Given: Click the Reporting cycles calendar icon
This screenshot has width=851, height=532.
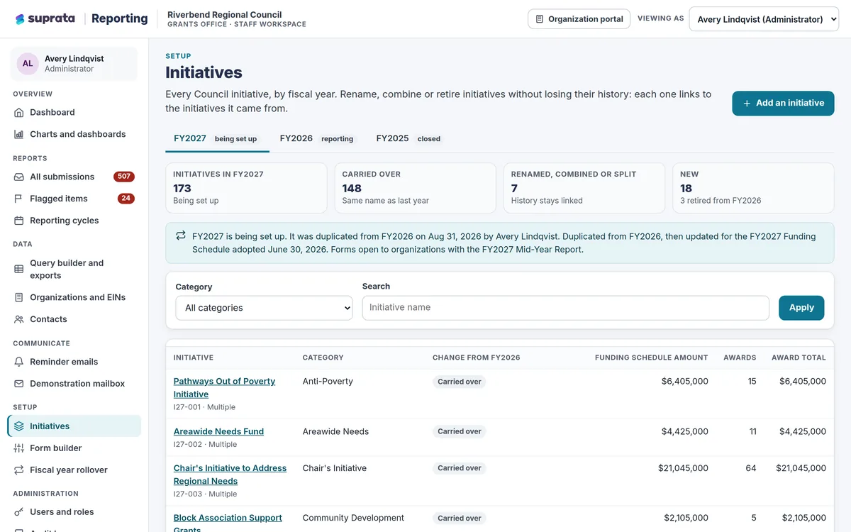Looking at the screenshot, I should [19, 221].
